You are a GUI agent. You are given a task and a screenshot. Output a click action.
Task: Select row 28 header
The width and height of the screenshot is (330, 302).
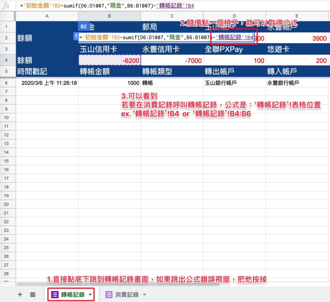6,274
